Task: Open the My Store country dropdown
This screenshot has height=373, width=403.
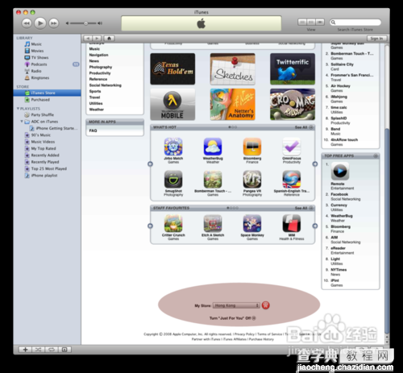Action: coord(236,305)
